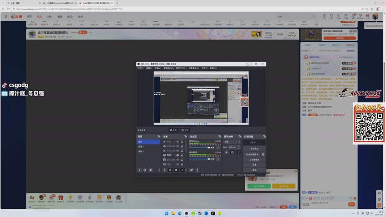Open OBS Scene Collection menu
This screenshot has width=386, height=217.
194,68
